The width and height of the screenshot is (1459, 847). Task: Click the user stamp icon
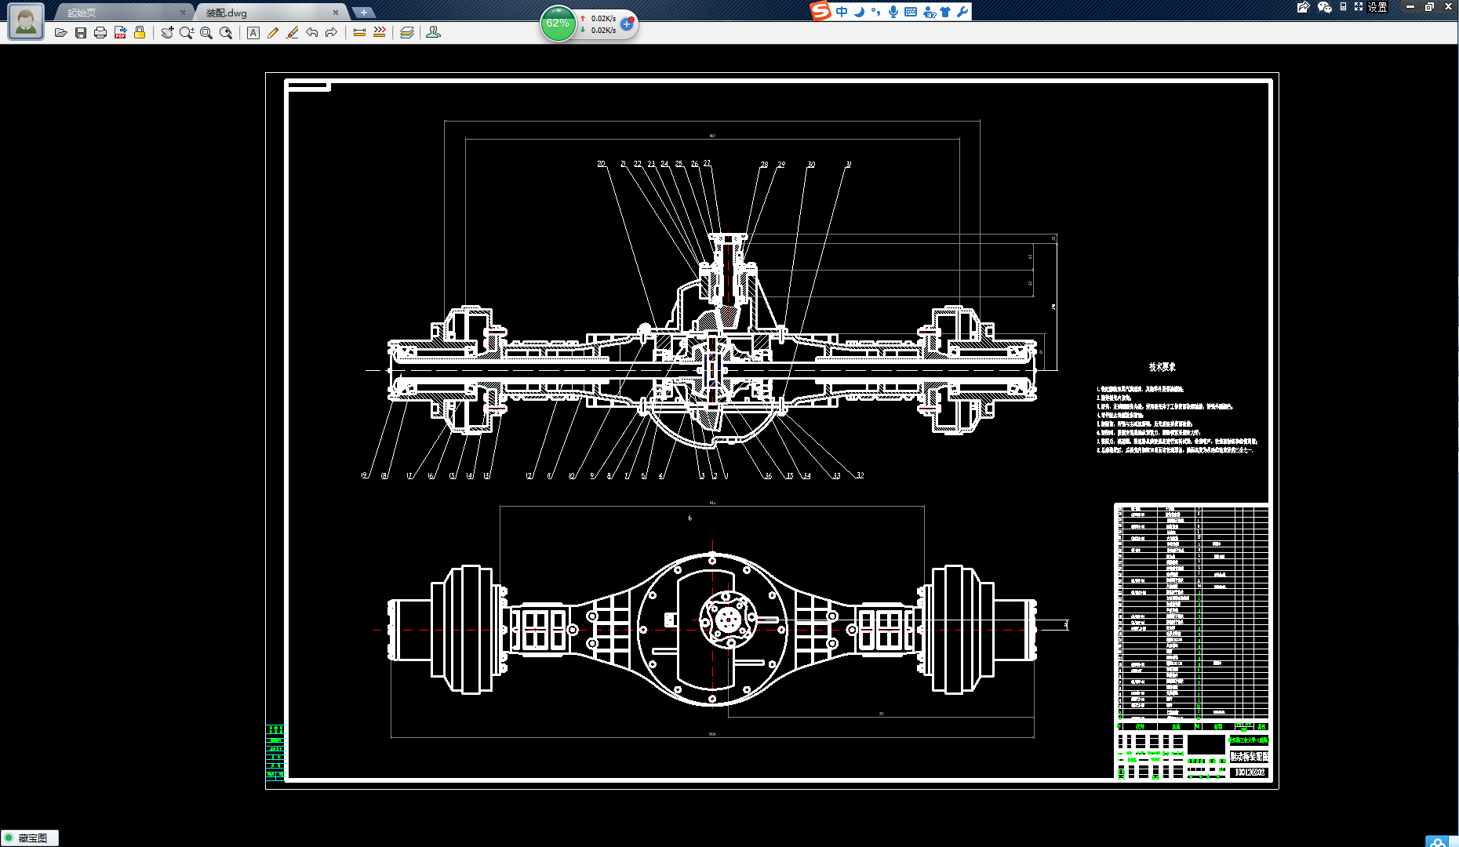[x=433, y=33]
